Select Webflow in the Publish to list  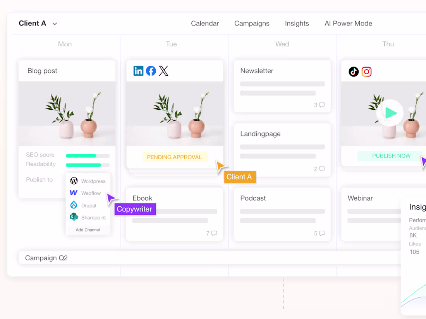coord(88,193)
